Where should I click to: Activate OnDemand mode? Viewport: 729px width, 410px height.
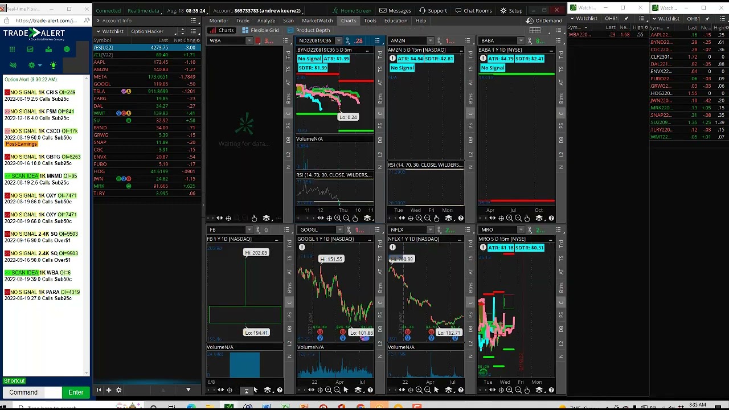pos(545,20)
